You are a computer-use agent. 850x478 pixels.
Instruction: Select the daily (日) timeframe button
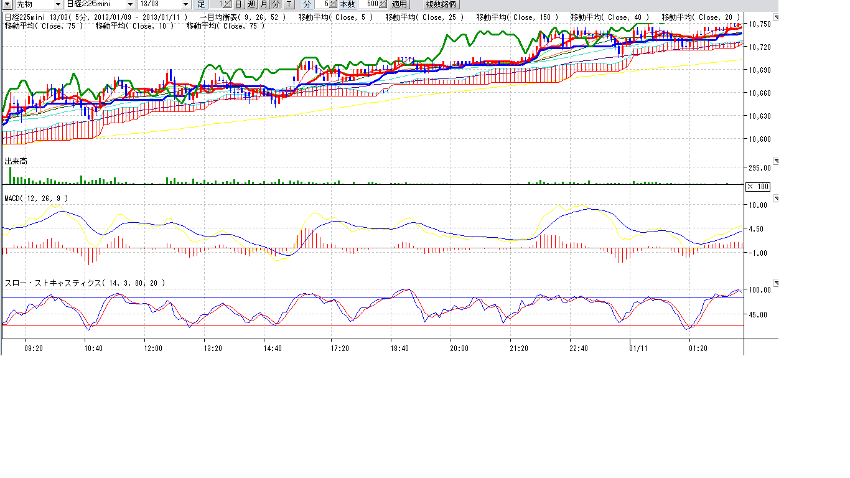tap(238, 4)
